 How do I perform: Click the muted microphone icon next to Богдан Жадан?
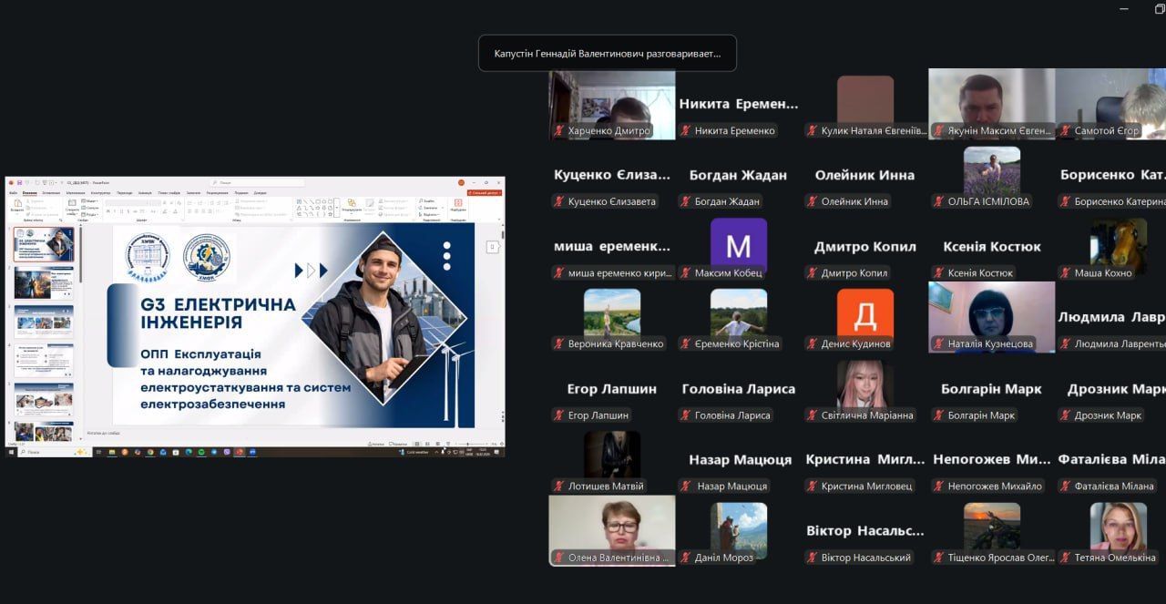(x=685, y=201)
